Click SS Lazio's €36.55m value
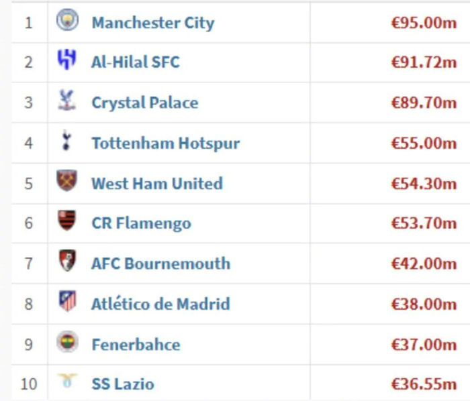This screenshot has height=401, width=470. pyautogui.click(x=424, y=384)
